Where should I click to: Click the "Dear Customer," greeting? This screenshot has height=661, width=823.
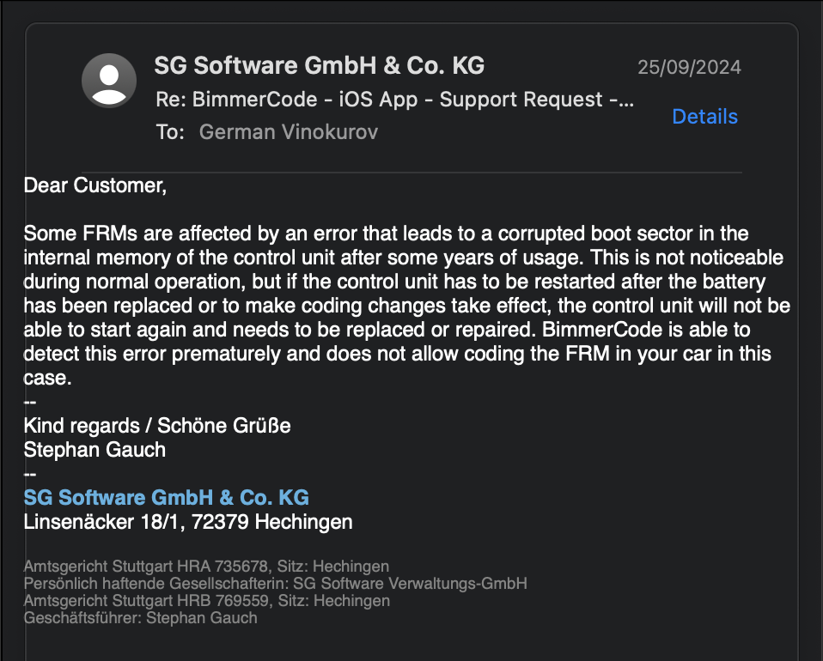(x=94, y=185)
